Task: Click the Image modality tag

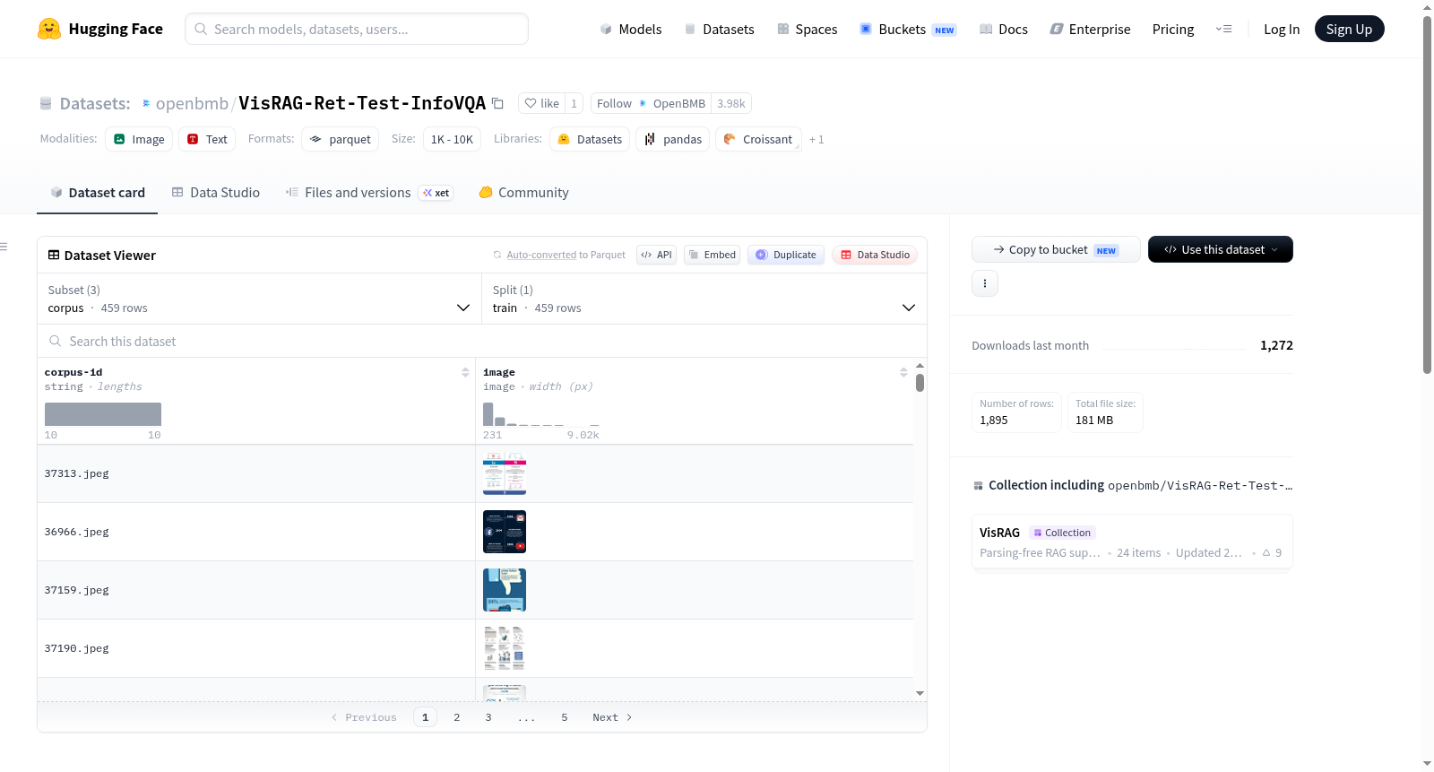Action: (139, 139)
